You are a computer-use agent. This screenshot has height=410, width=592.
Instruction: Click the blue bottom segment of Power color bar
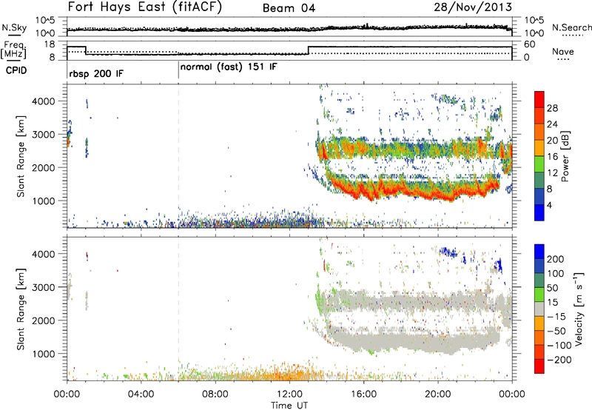pyautogui.click(x=539, y=212)
